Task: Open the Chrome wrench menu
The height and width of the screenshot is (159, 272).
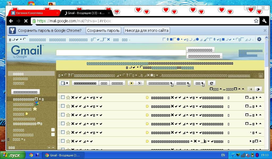Action: pyautogui.click(x=264, y=21)
